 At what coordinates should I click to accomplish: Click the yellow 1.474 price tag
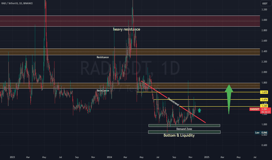point(264,99)
